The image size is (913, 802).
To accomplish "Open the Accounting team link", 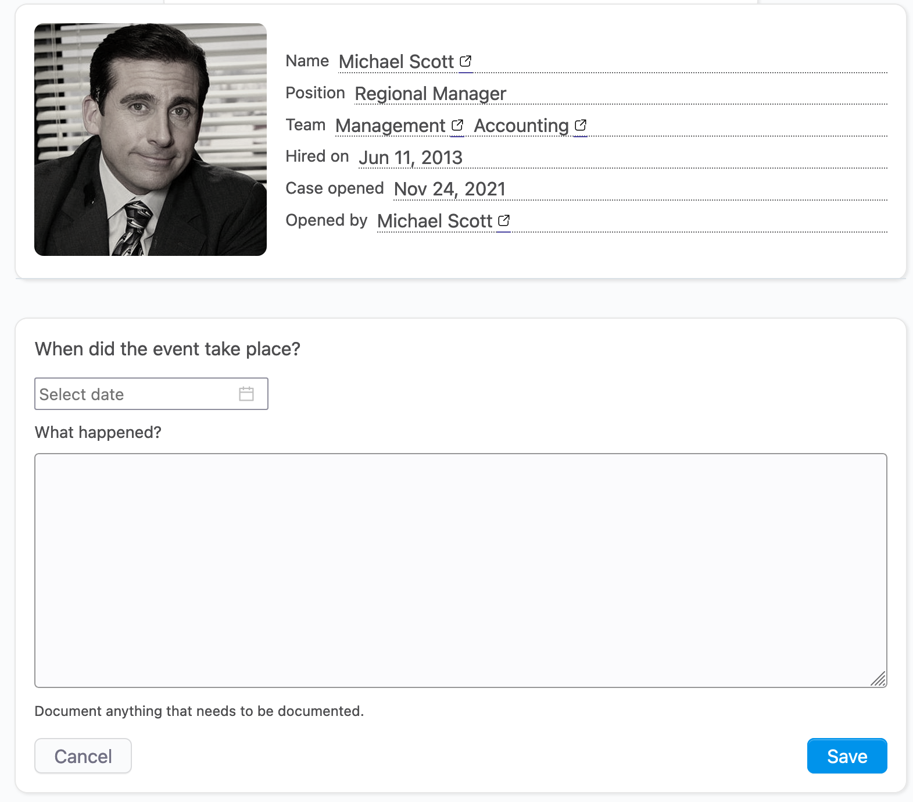I will 521,126.
